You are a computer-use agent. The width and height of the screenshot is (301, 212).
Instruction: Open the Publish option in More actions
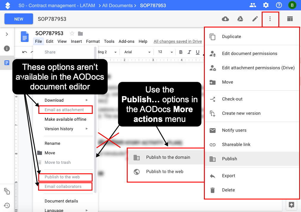pyautogui.click(x=252, y=159)
